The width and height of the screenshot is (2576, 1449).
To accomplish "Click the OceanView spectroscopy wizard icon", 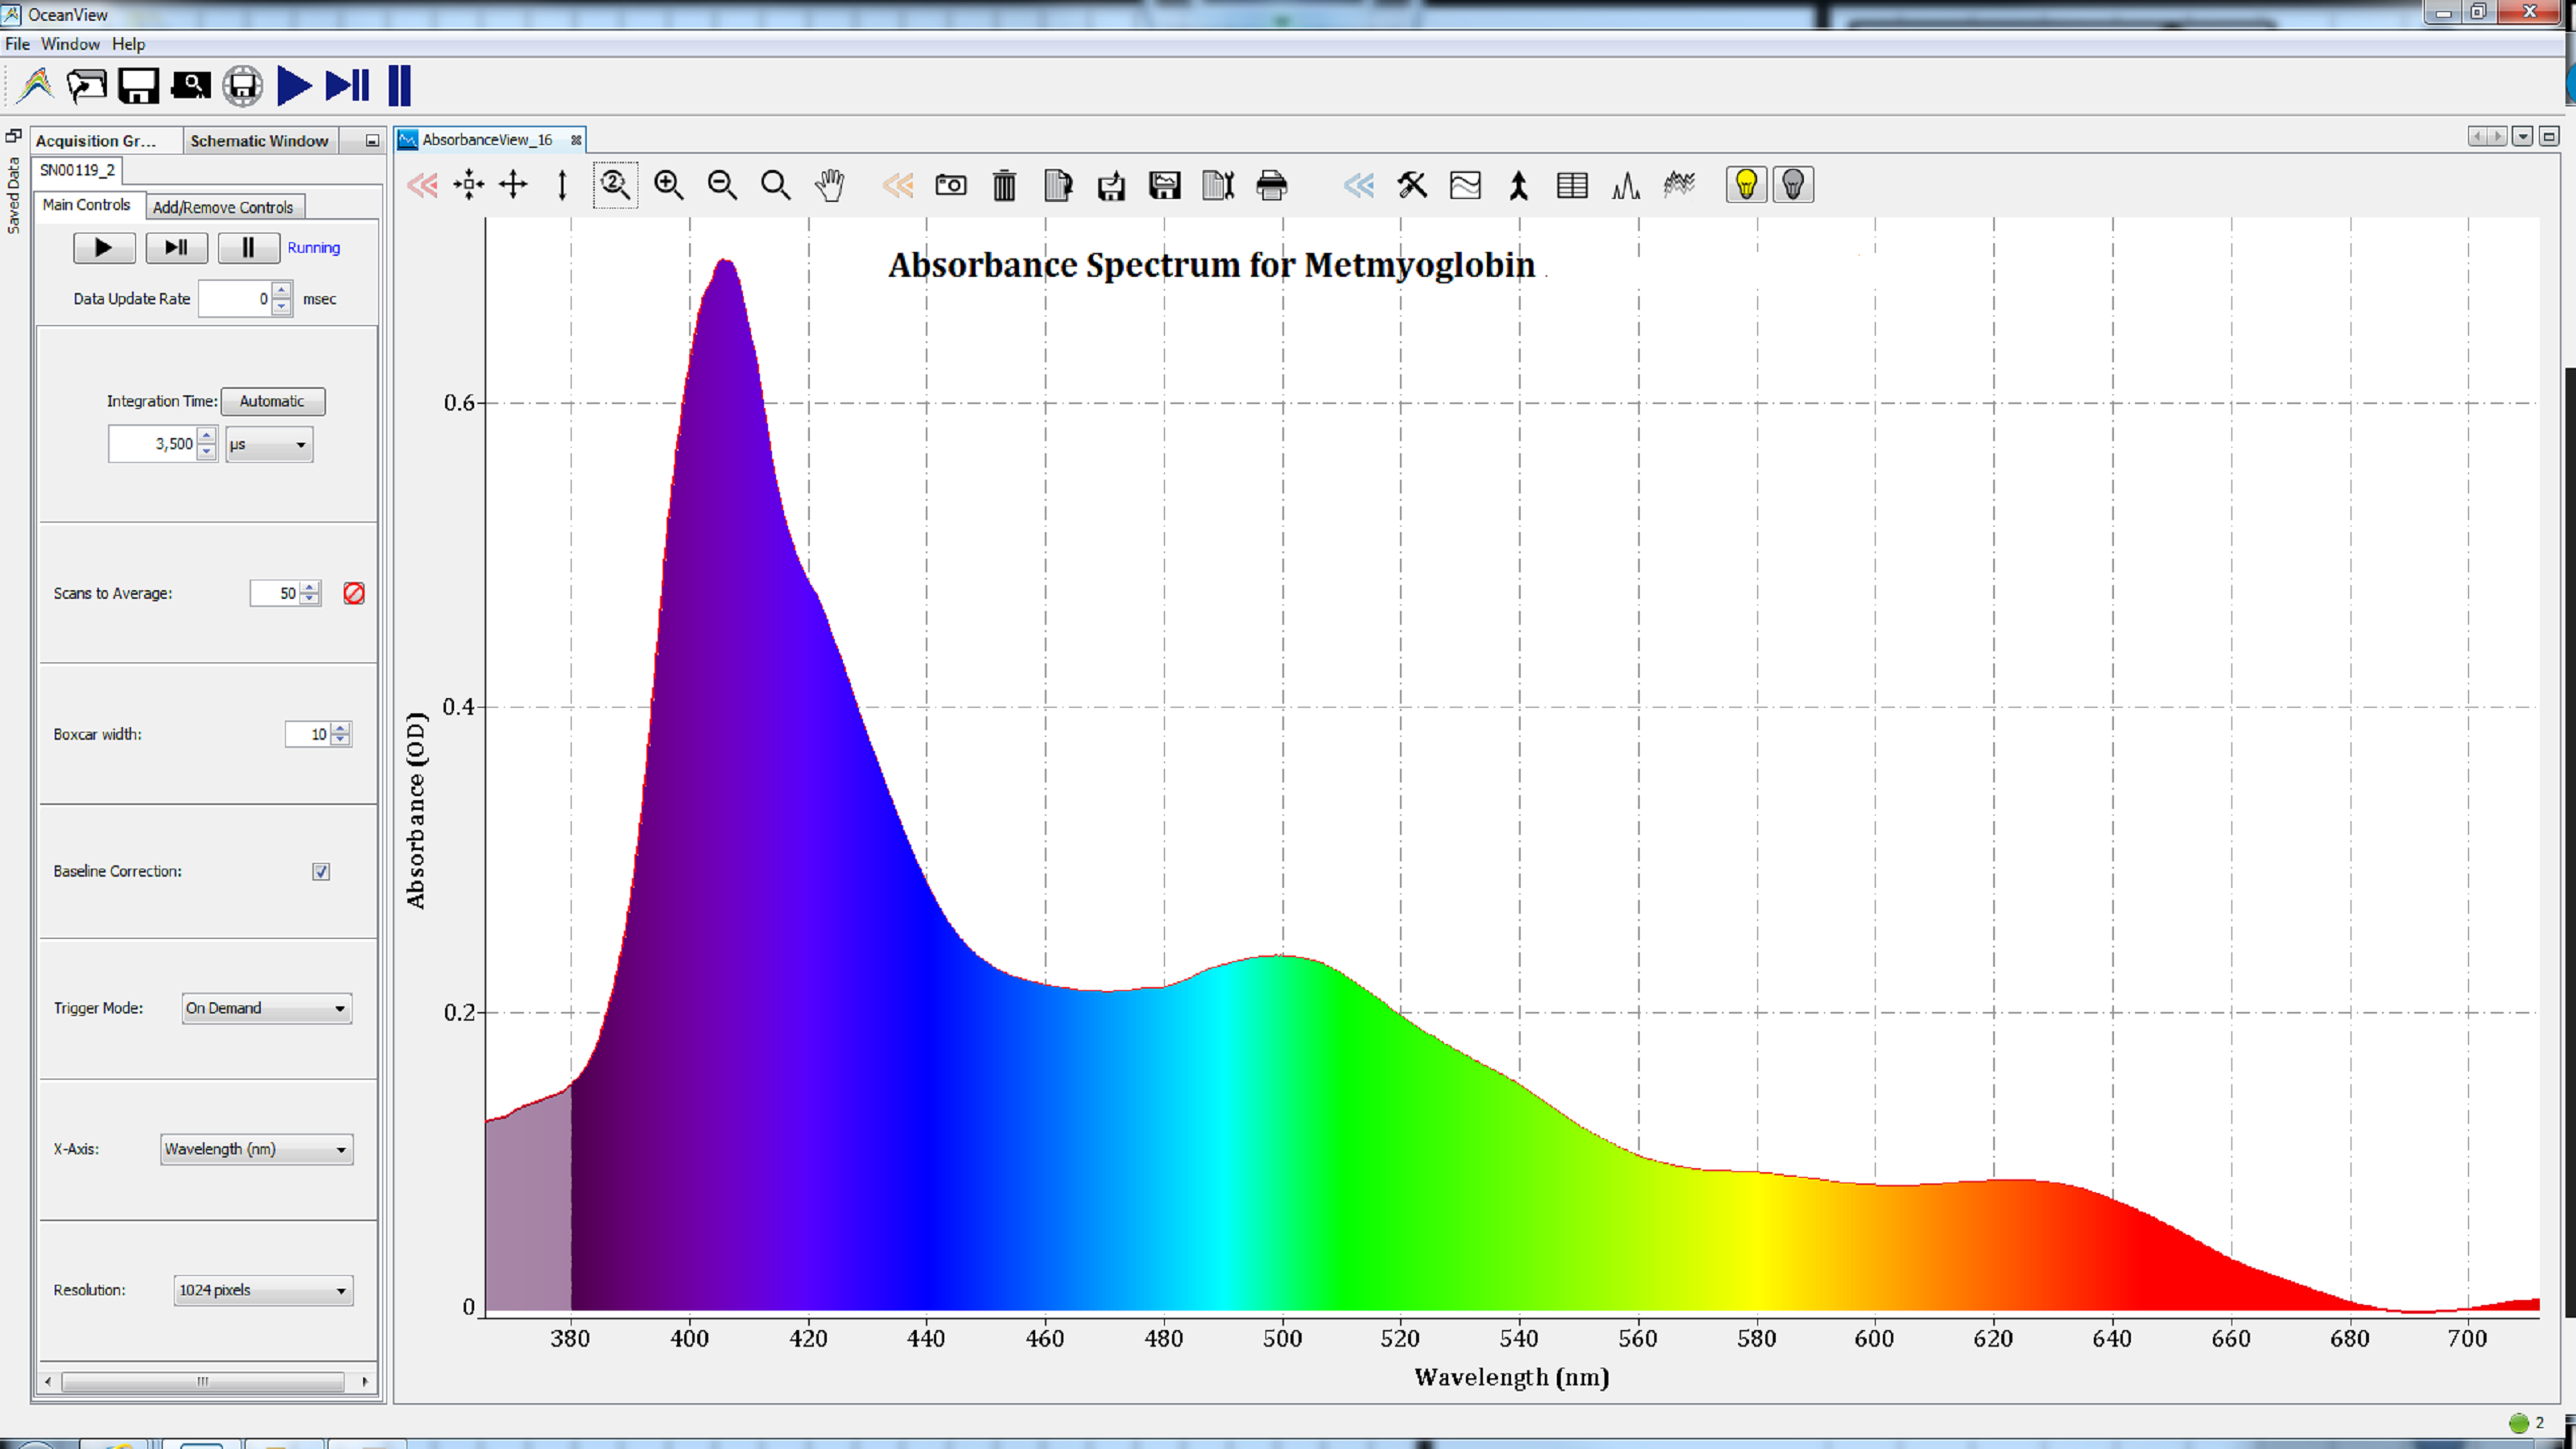I will coord(36,86).
